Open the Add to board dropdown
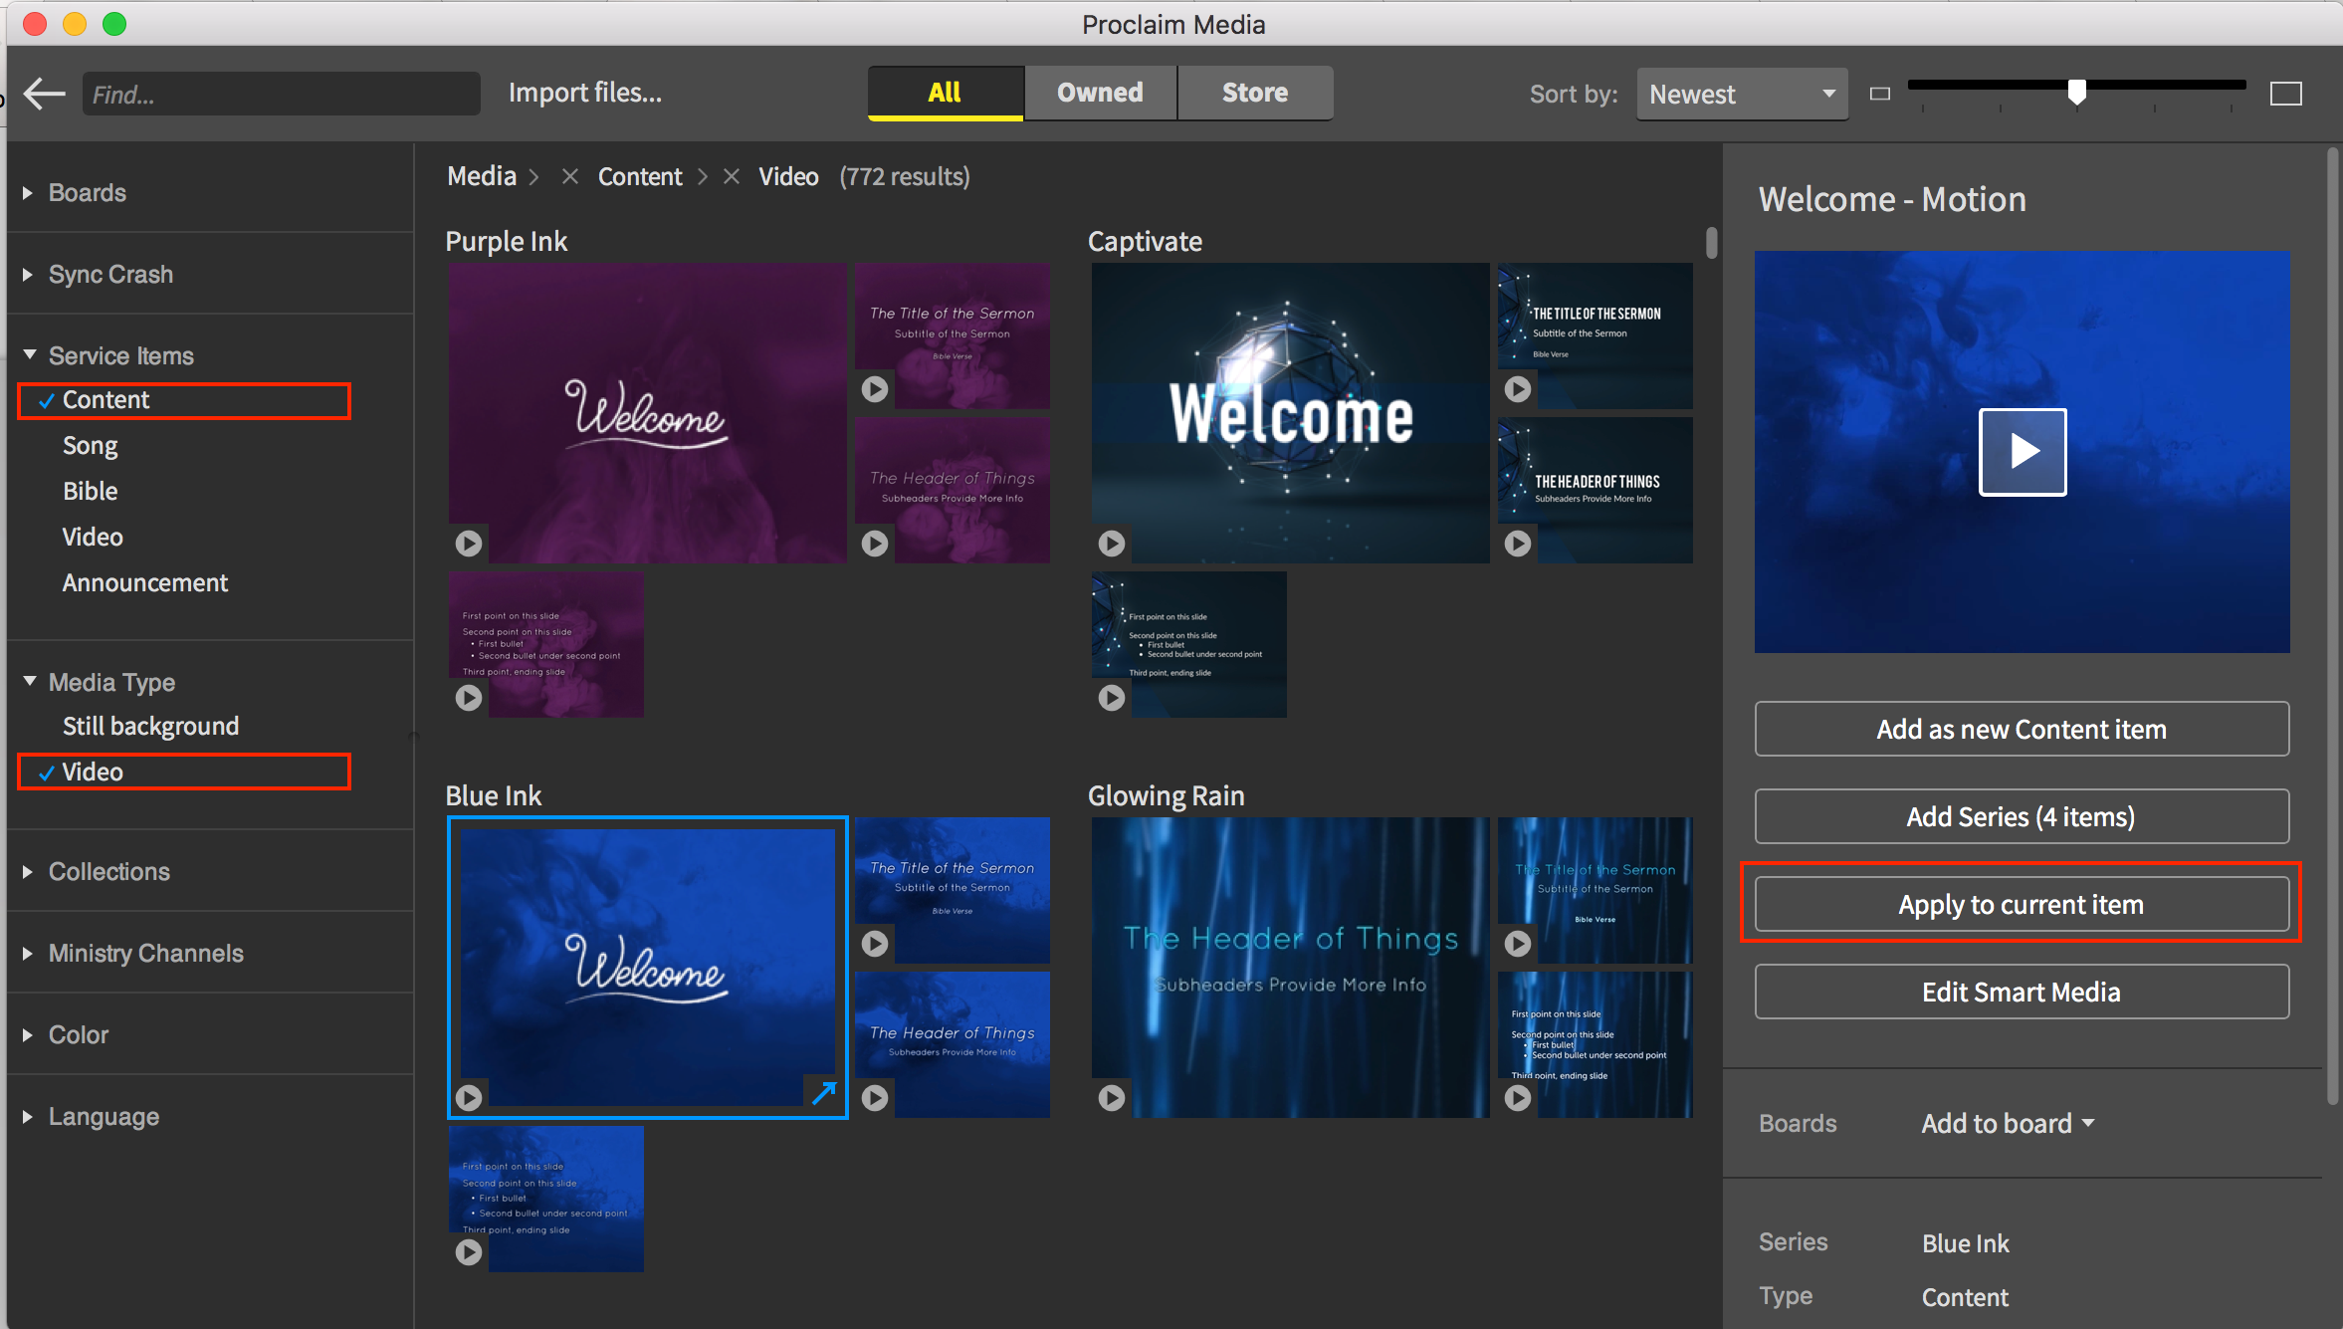Image resolution: width=2343 pixels, height=1329 pixels. [2007, 1123]
